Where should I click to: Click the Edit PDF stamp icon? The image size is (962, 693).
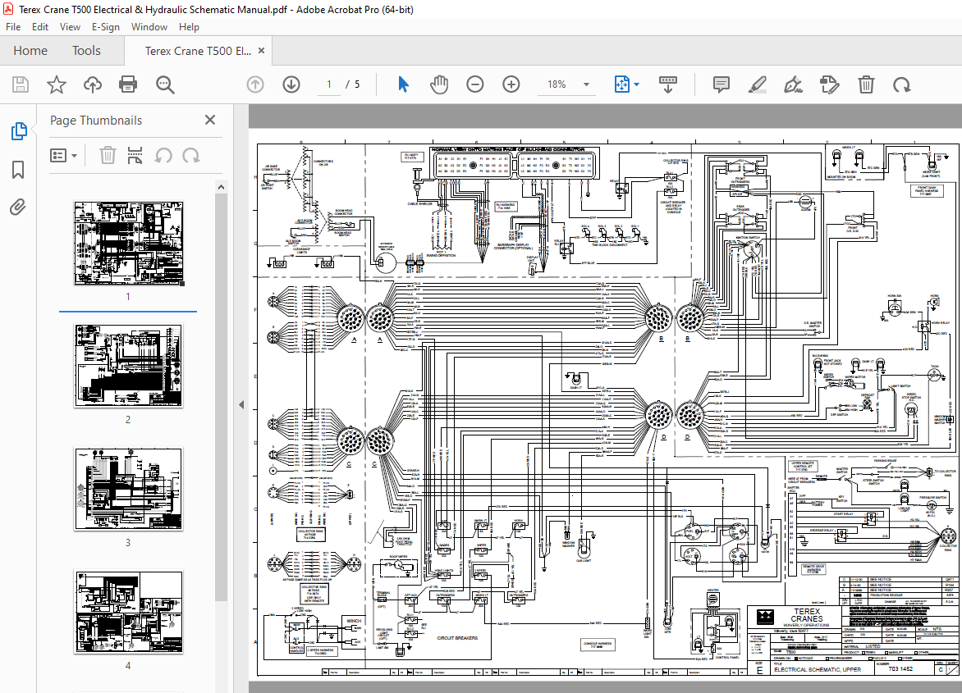pos(830,84)
